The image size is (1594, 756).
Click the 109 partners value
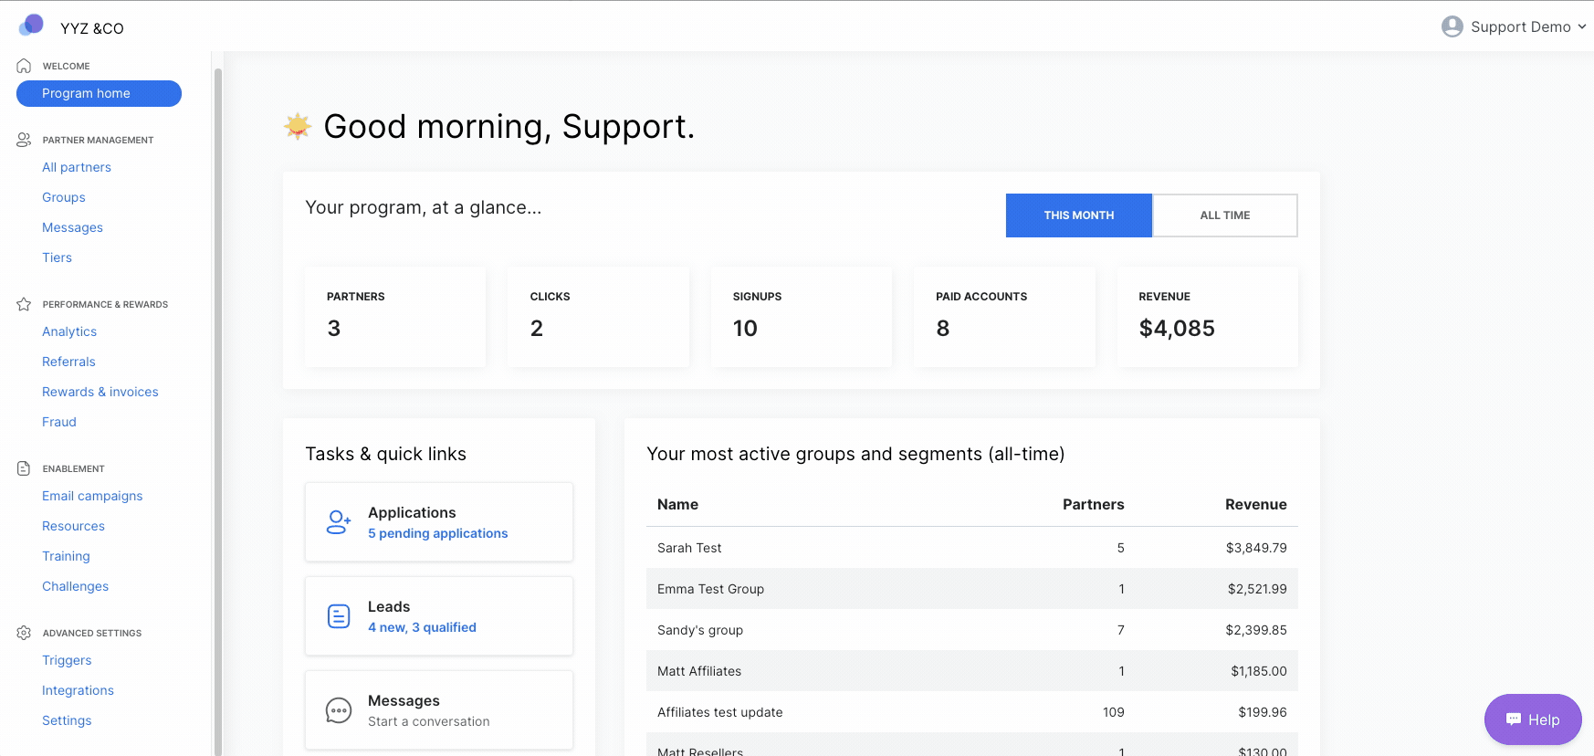coord(1114,712)
